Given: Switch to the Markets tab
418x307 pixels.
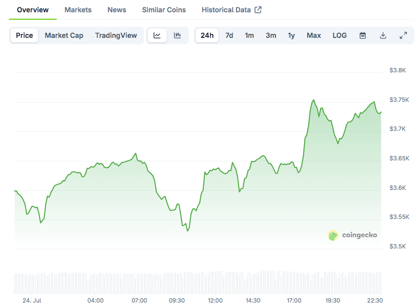Looking at the screenshot, I should point(77,9).
